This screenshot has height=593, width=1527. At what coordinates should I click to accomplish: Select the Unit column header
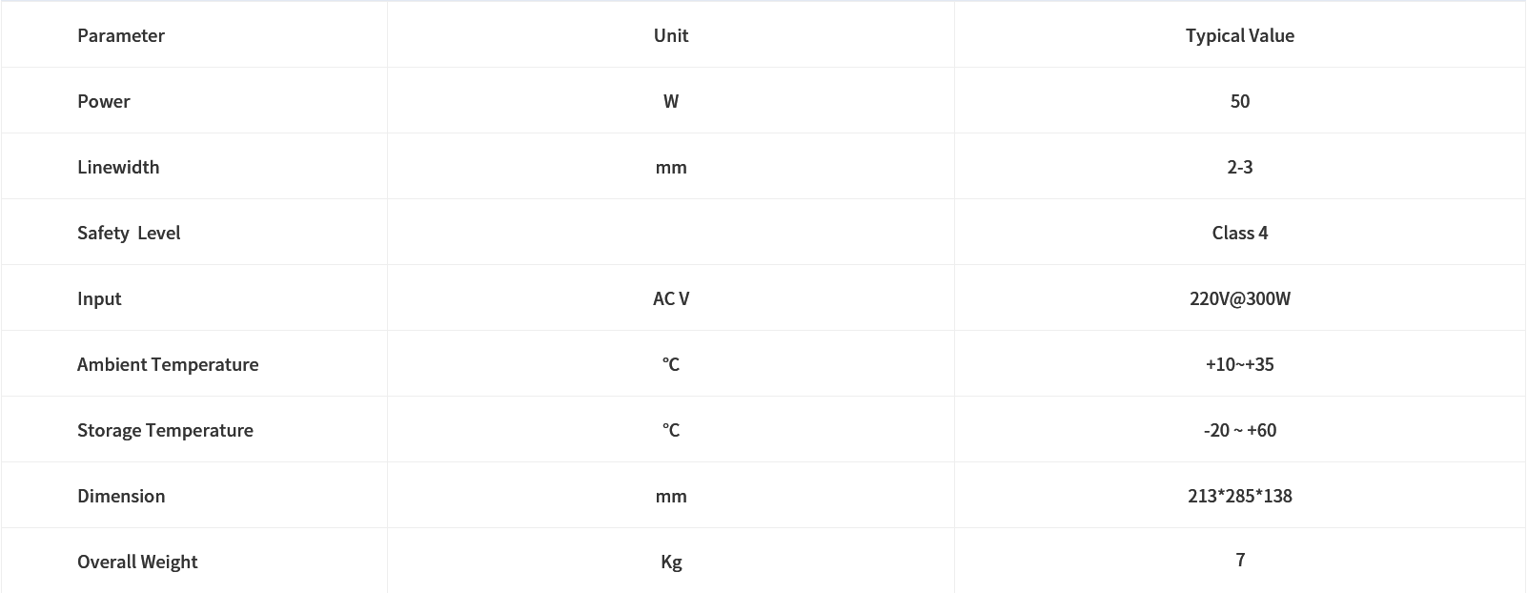(x=671, y=35)
